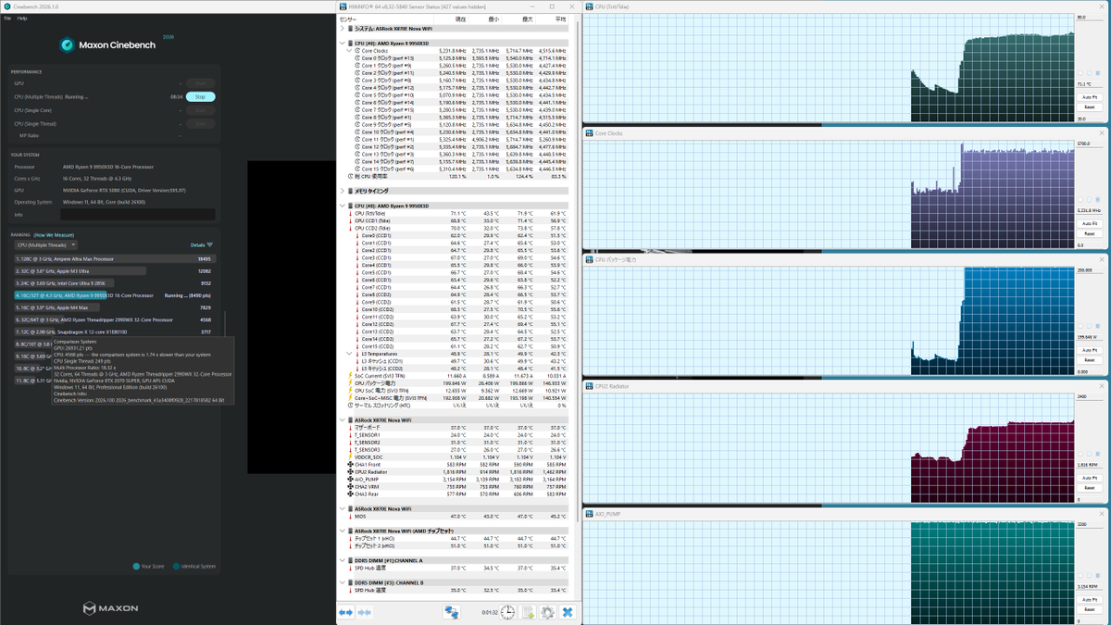Click the MOS temperature sensor row

point(457,517)
